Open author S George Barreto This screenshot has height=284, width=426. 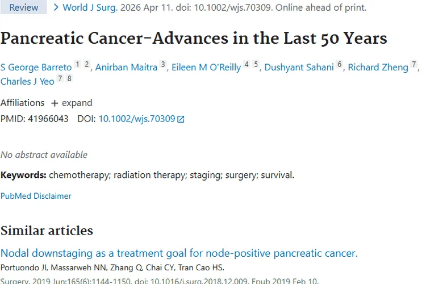[x=36, y=67]
